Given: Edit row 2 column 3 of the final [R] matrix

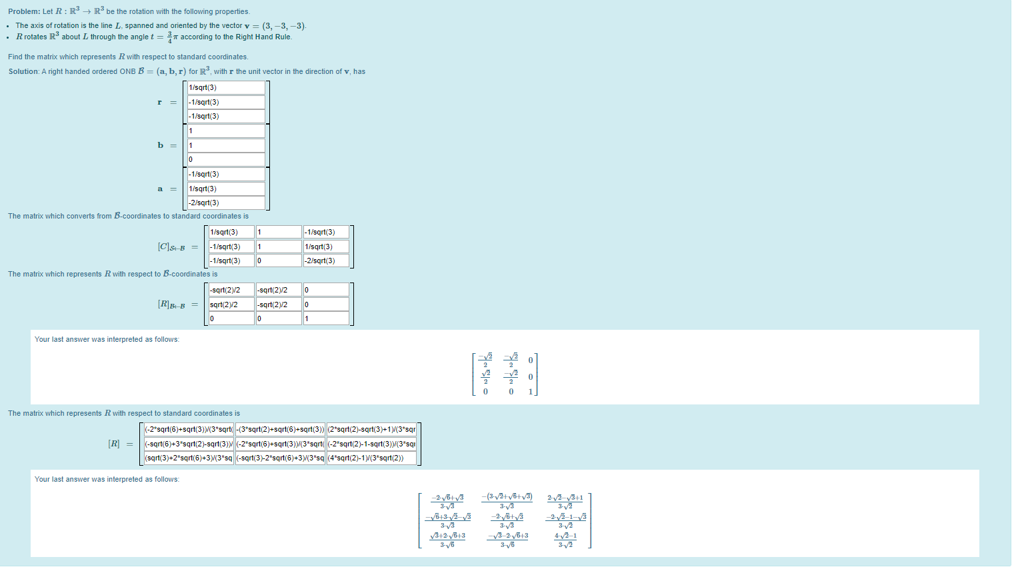Looking at the screenshot, I should pos(371,444).
